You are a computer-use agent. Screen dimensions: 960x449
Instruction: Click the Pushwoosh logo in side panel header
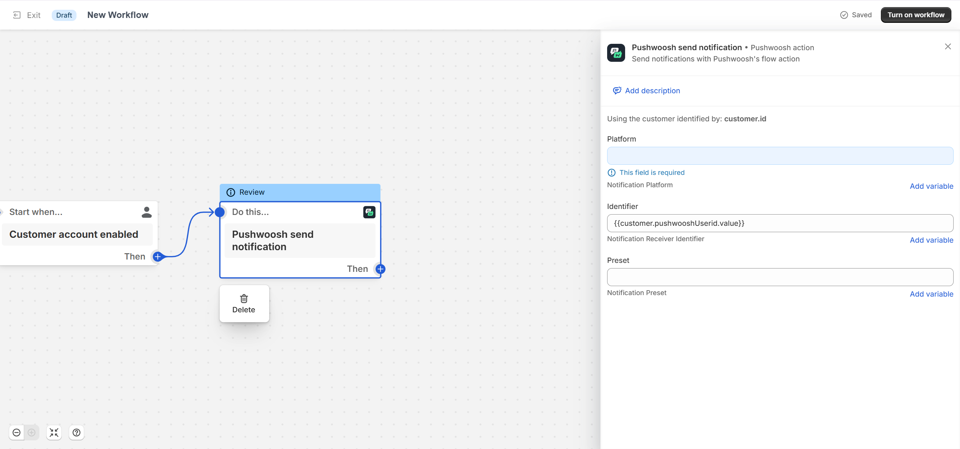point(616,53)
